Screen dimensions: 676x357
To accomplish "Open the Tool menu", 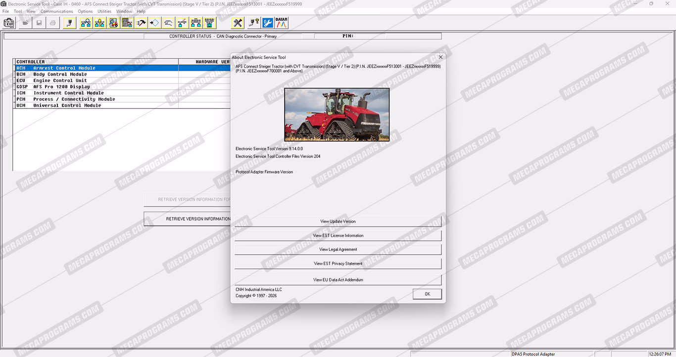I will coord(18,11).
